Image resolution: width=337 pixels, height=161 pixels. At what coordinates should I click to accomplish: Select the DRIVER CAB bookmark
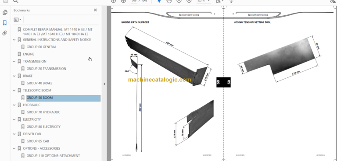[x=32, y=134]
